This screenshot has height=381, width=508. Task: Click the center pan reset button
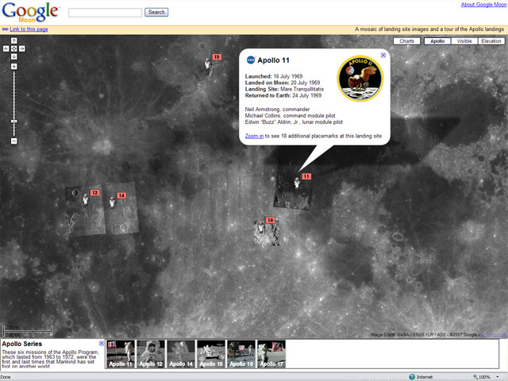click(x=14, y=48)
